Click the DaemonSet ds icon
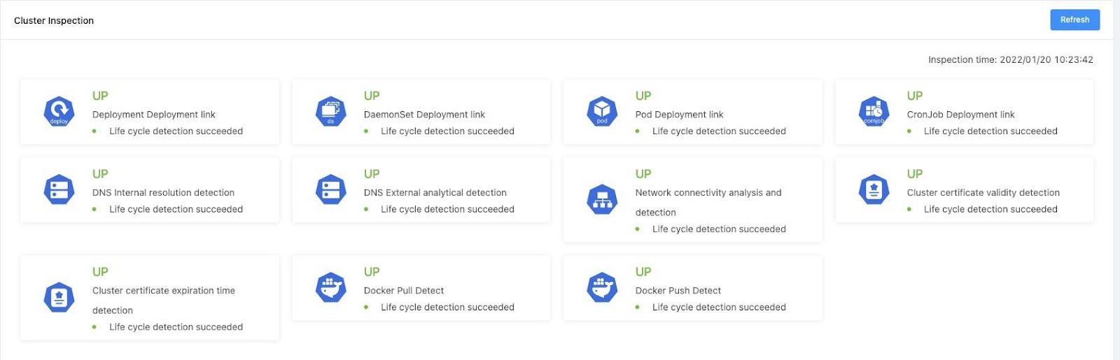1120x360 pixels. [331, 112]
